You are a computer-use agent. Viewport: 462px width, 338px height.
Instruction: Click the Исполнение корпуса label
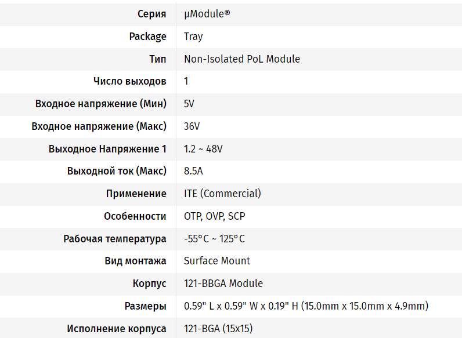coord(117,329)
